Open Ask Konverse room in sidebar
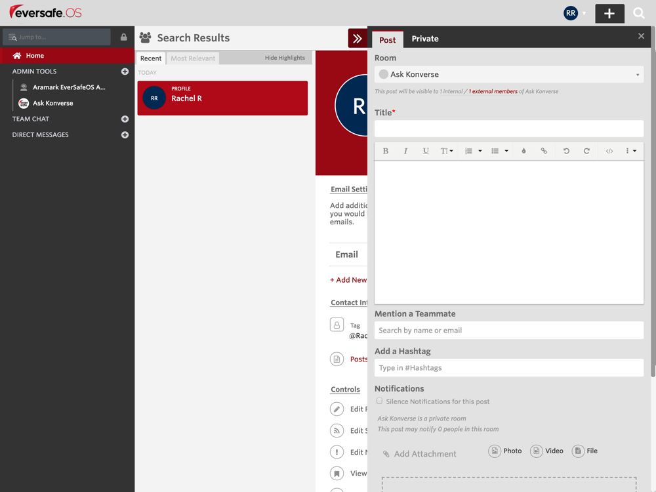 pos(52,103)
